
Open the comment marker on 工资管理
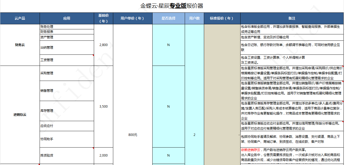point(93,56)
